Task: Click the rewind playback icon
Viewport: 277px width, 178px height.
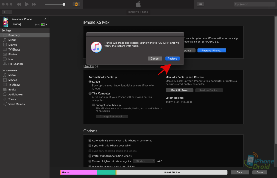Action: click(19, 4)
